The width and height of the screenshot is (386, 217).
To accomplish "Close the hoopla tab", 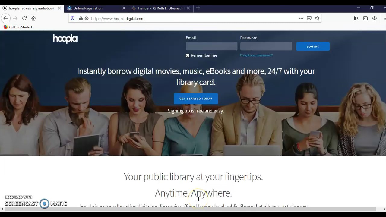I will (59, 8).
